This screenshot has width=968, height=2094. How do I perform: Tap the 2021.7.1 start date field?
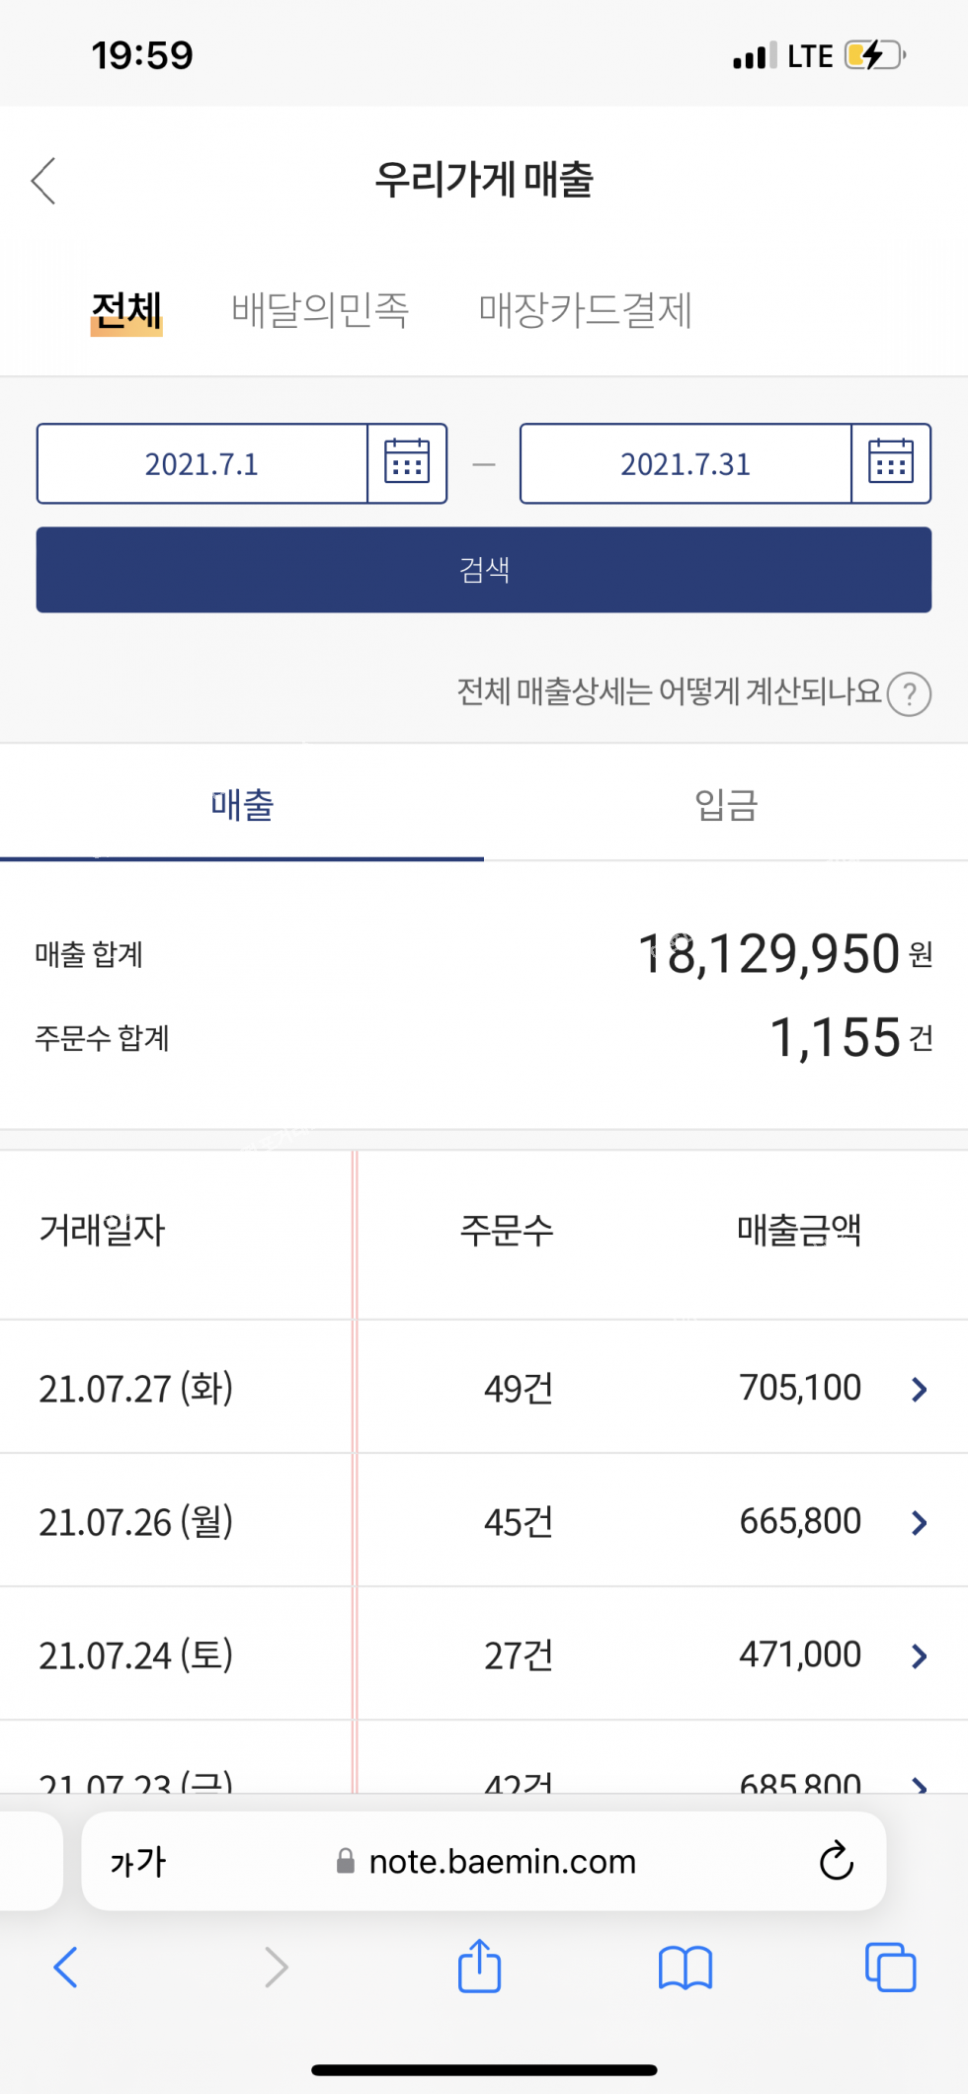pos(202,463)
